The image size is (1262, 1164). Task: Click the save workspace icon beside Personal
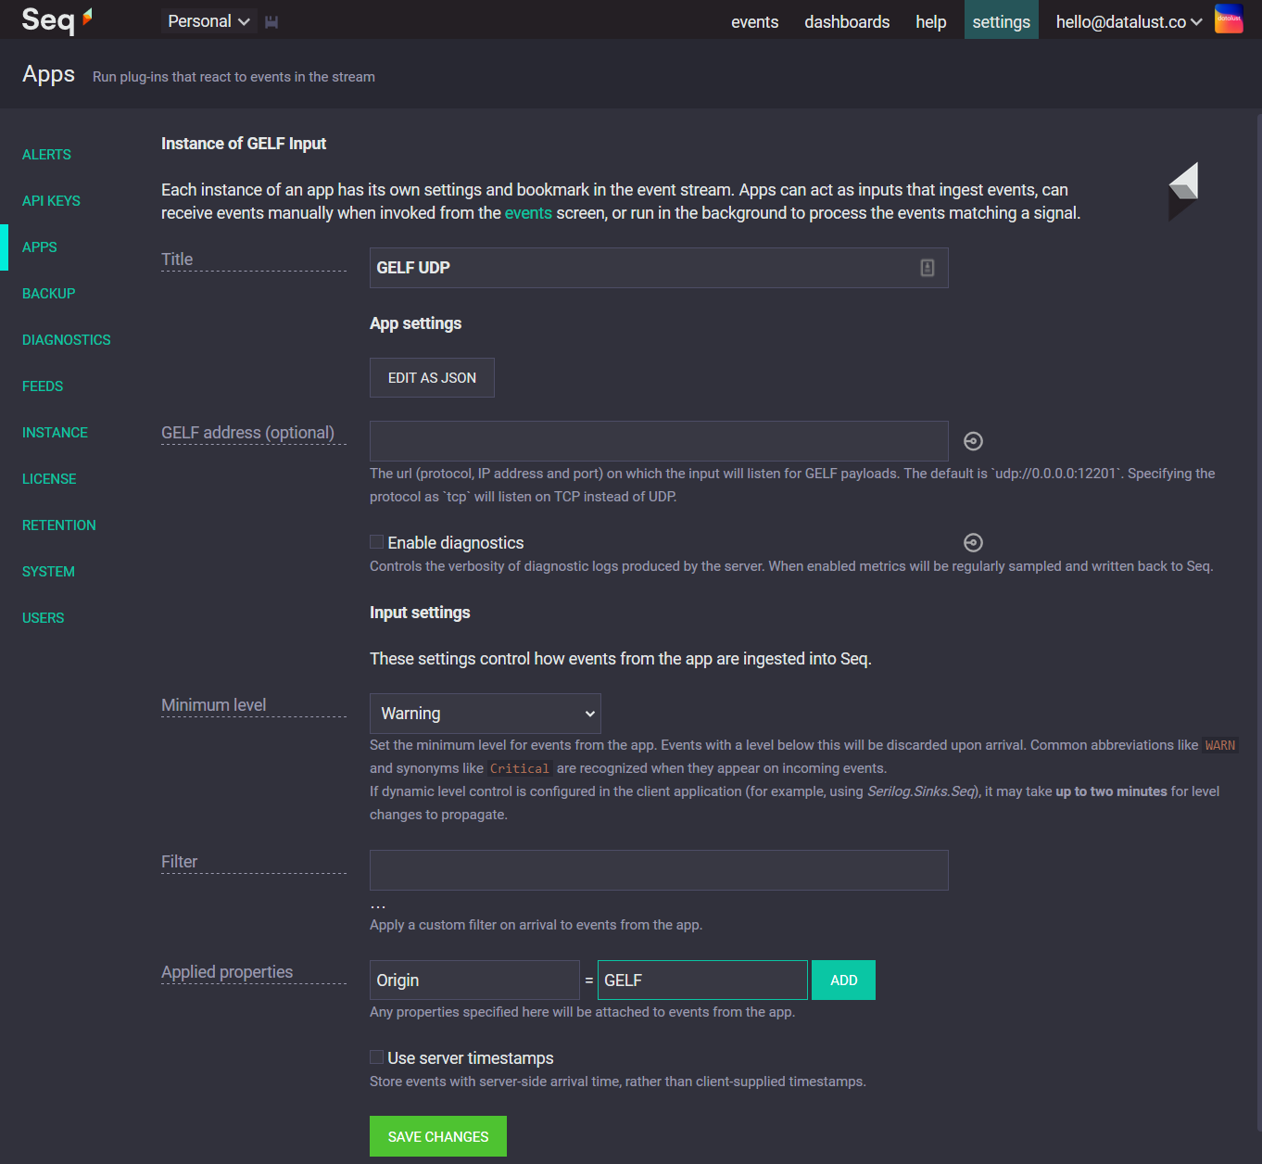271,20
